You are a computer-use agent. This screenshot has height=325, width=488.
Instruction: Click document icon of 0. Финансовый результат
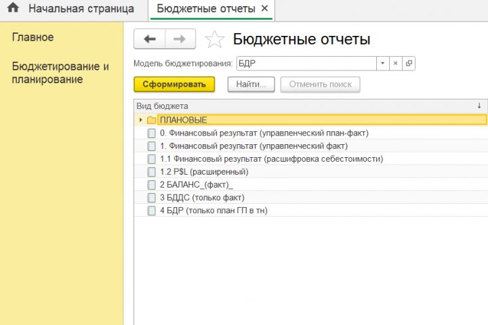click(152, 133)
